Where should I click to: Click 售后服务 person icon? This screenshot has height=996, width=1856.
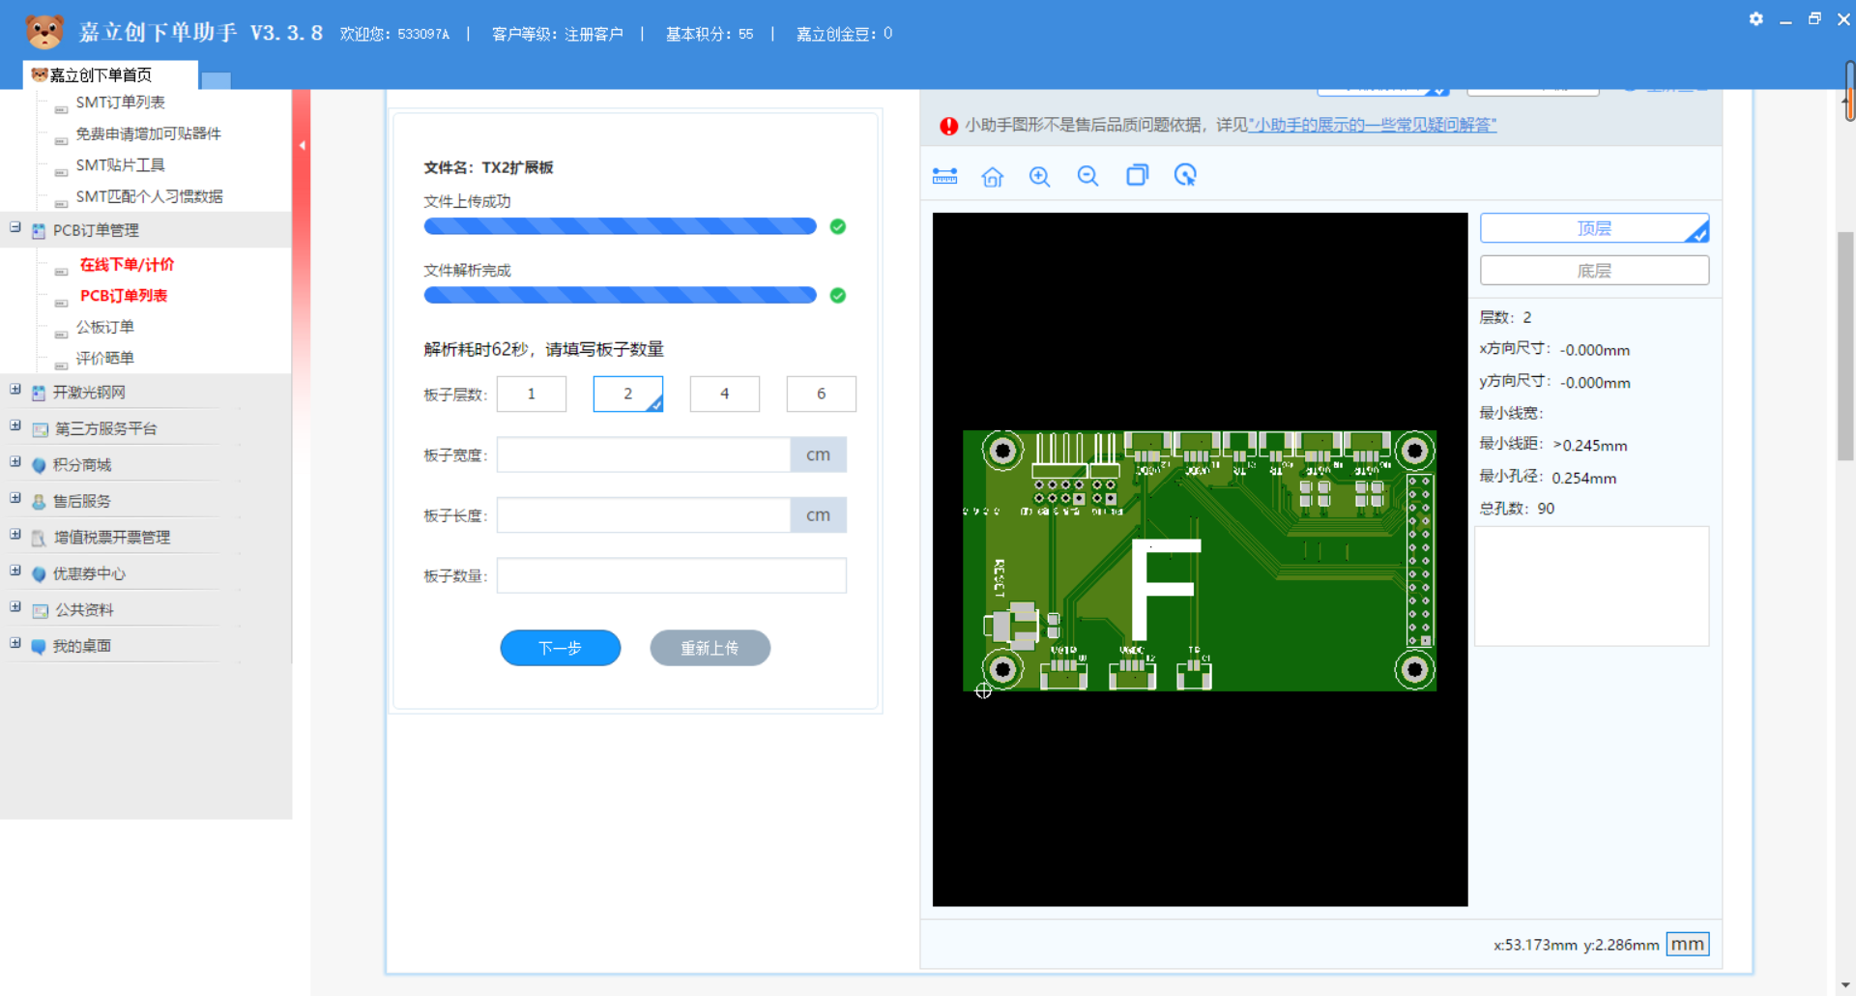(x=39, y=502)
